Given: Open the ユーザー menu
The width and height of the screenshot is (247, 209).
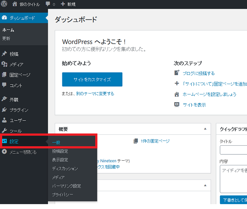Looking at the screenshot, I should 18,120.
